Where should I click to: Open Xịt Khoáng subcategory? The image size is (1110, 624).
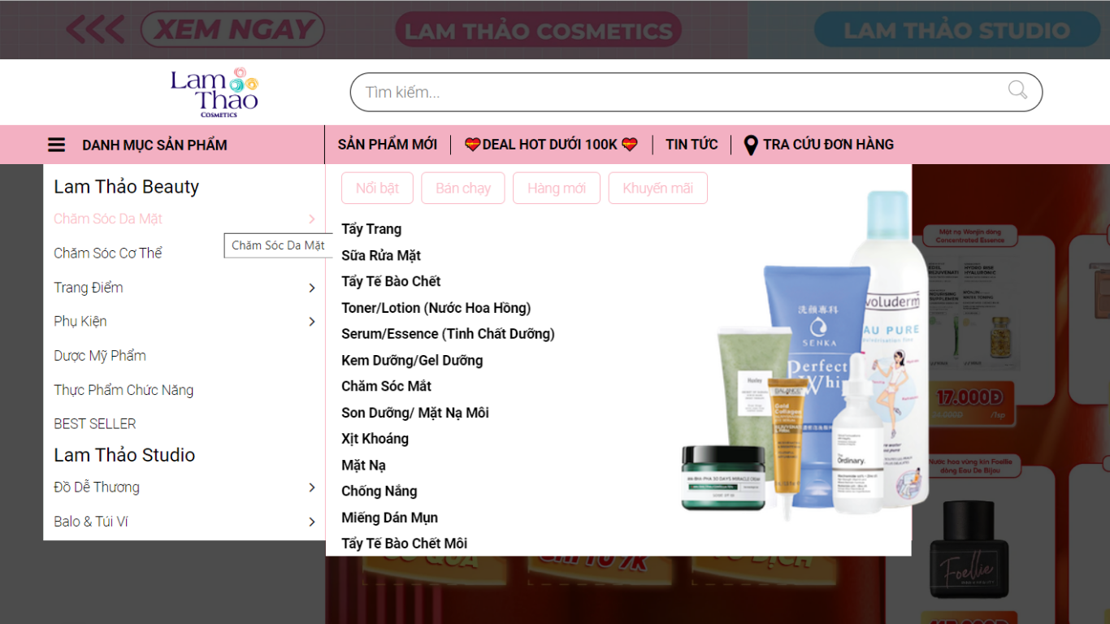[375, 439]
